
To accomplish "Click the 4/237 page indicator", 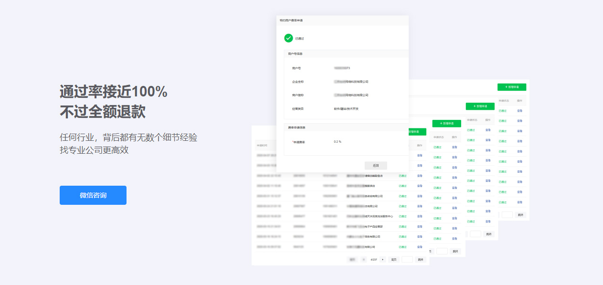I will (x=374, y=259).
